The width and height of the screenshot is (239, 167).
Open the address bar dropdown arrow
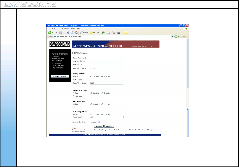[172, 36]
